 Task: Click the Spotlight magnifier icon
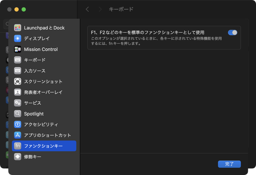point(18,114)
